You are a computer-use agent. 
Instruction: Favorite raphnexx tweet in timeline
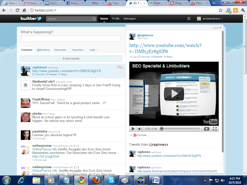pyautogui.click(x=39, y=74)
